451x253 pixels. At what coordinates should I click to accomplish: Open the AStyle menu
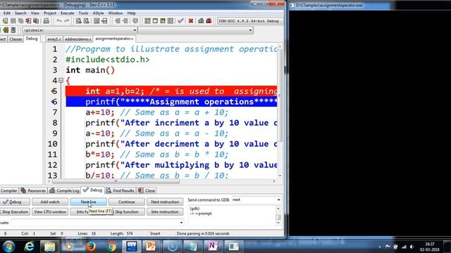98,13
